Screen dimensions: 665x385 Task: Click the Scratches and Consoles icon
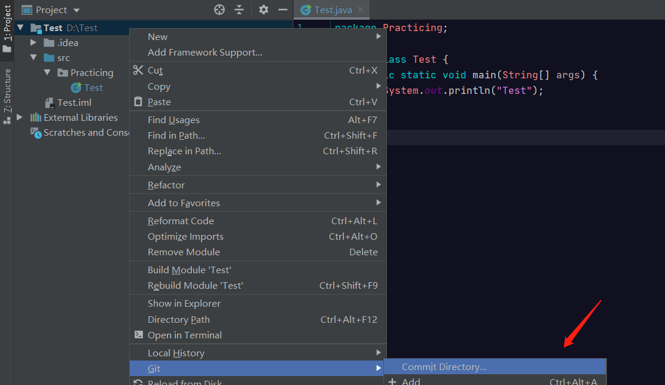[x=36, y=133]
